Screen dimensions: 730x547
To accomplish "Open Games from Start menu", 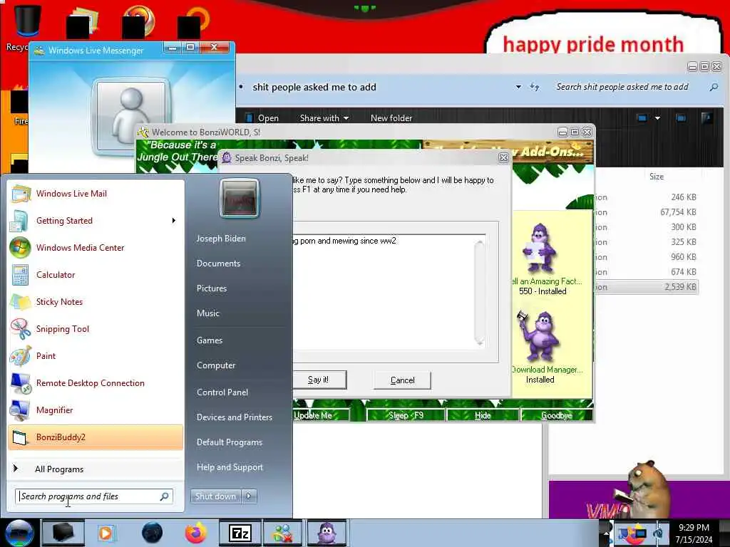I will pyautogui.click(x=210, y=340).
